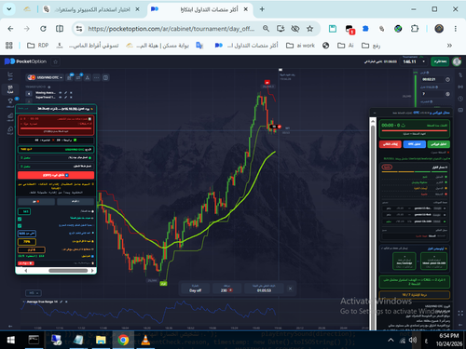This screenshot has height=349, width=466.
Task: Toggle Moving Average indicator visibility eye
Action: coord(61,93)
